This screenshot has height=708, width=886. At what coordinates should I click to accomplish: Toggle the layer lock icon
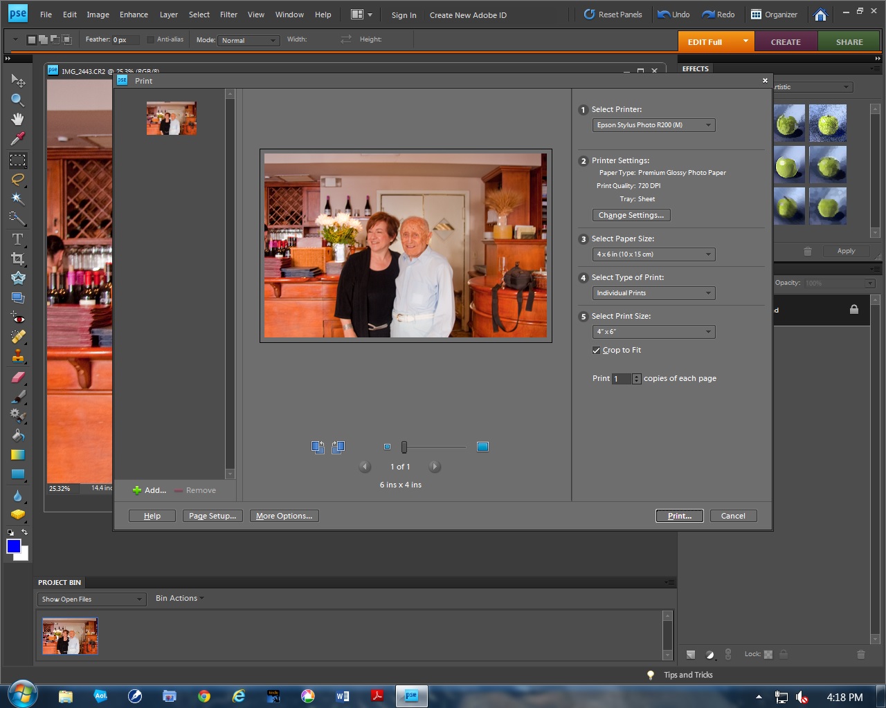coord(853,310)
